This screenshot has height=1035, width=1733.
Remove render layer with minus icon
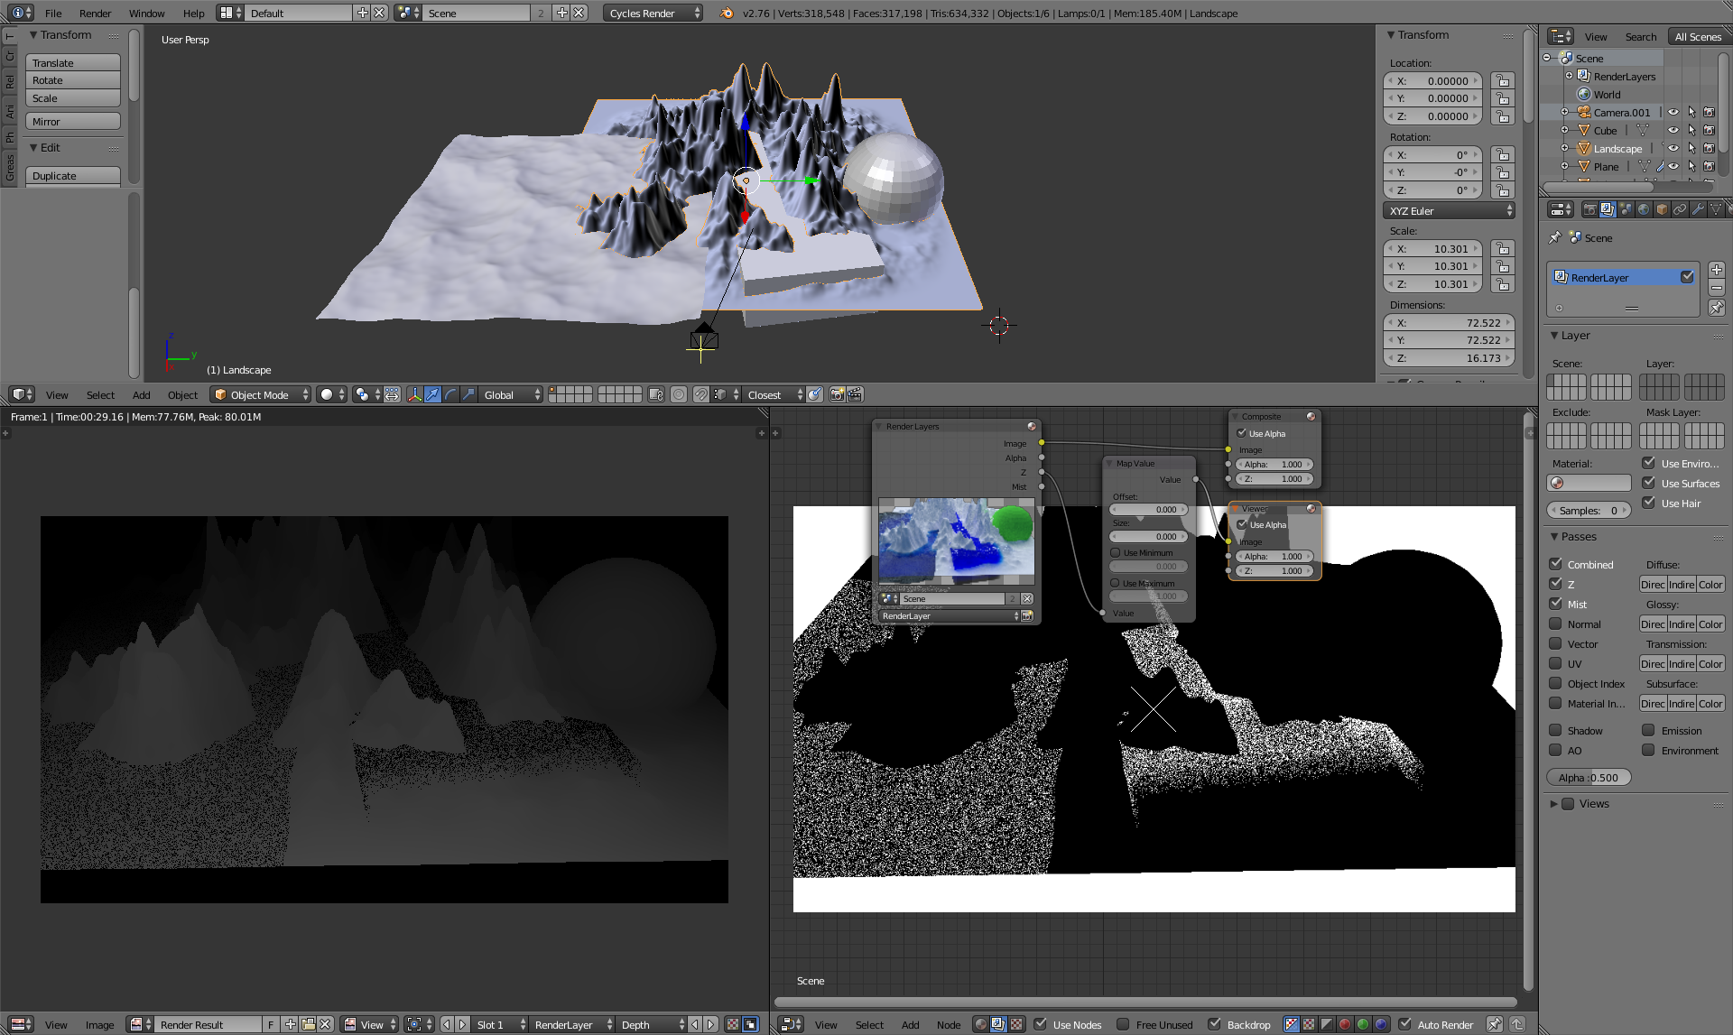[x=1717, y=288]
